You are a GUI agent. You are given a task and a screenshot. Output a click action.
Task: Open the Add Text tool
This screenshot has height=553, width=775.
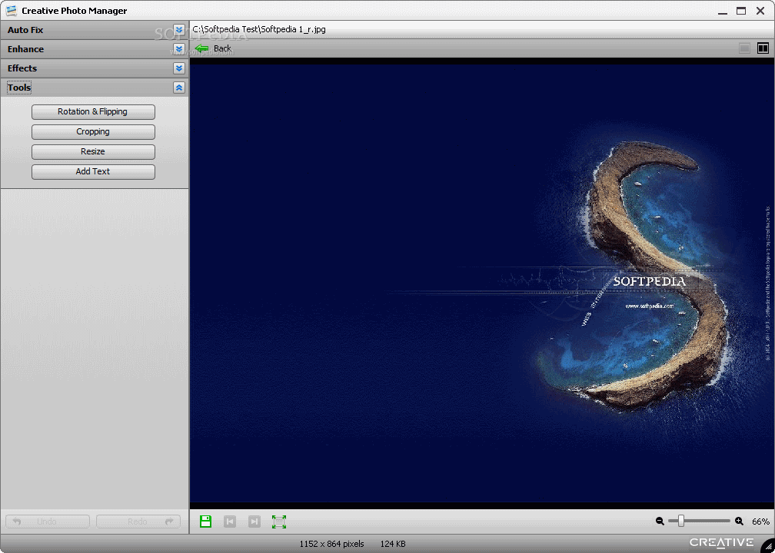[93, 171]
